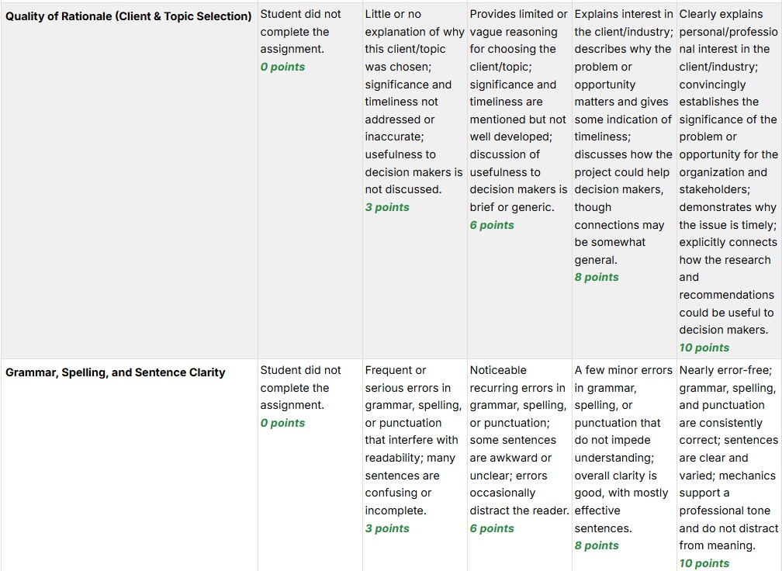
Task: Select "0 points" in the Quality of Rationale row
Action: point(282,67)
